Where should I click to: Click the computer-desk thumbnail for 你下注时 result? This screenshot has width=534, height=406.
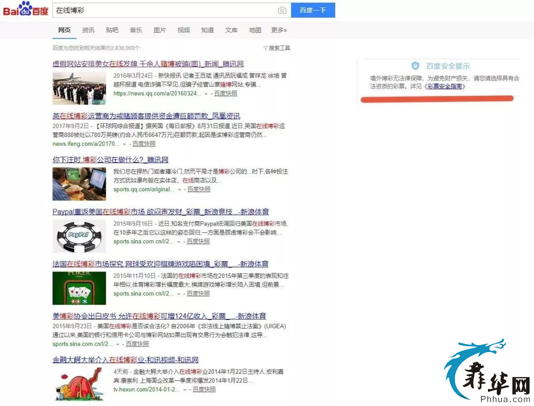79,184
